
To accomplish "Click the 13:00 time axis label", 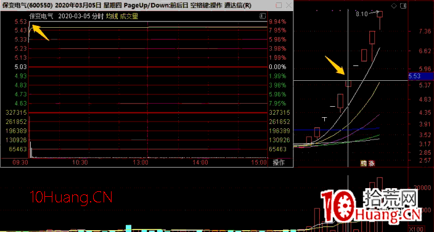I will coord(141,162).
